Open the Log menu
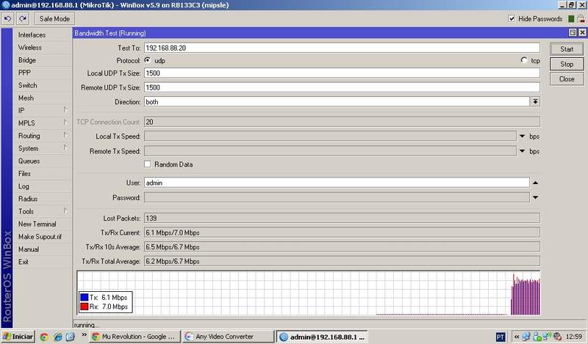588x344 pixels. 24,186
